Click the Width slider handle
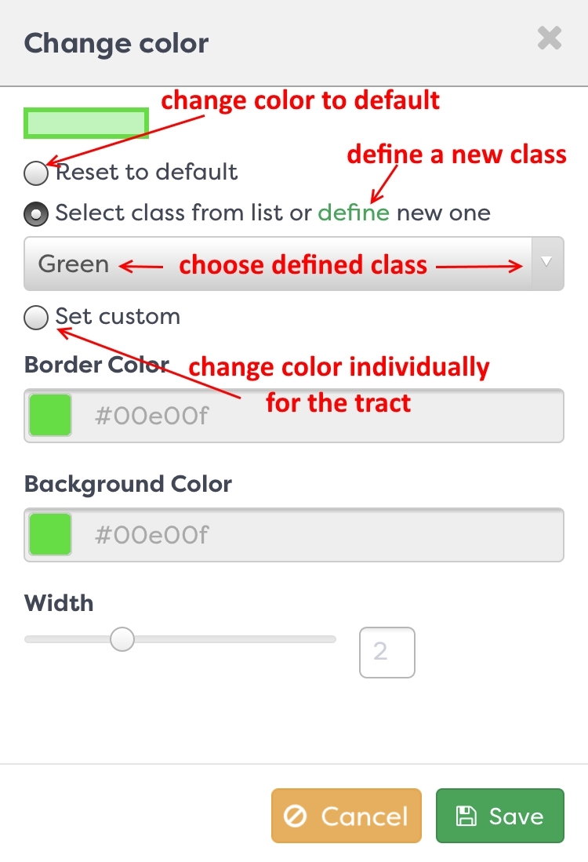This screenshot has height=862, width=588. (122, 639)
